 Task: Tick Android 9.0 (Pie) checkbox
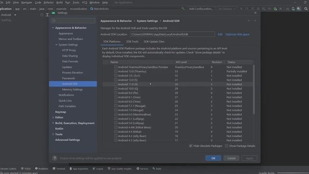[x=116, y=93]
